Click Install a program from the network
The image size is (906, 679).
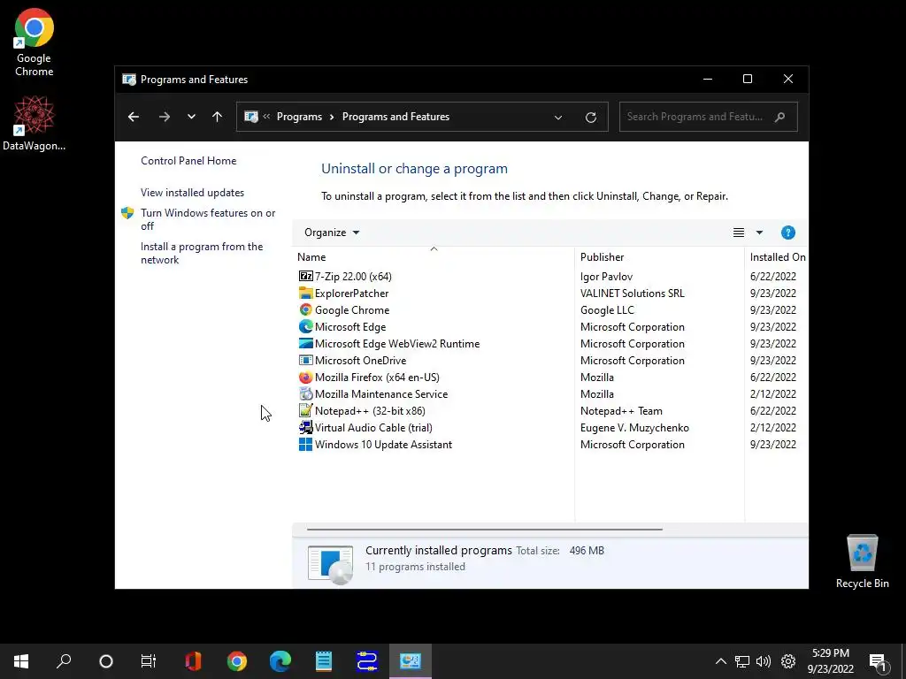point(202,253)
